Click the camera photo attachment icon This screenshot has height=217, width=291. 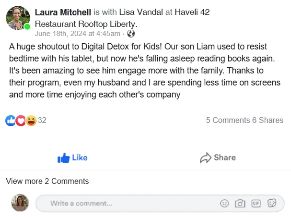pyautogui.click(x=240, y=203)
